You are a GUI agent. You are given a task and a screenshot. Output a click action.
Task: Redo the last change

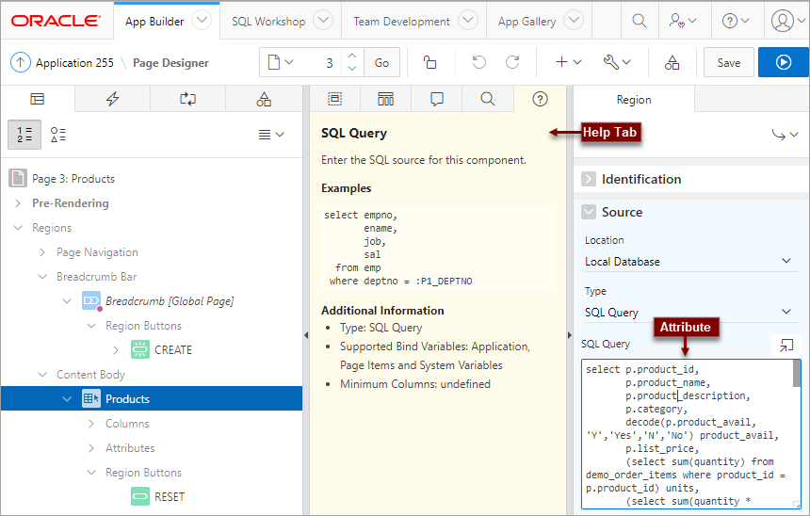click(x=512, y=62)
